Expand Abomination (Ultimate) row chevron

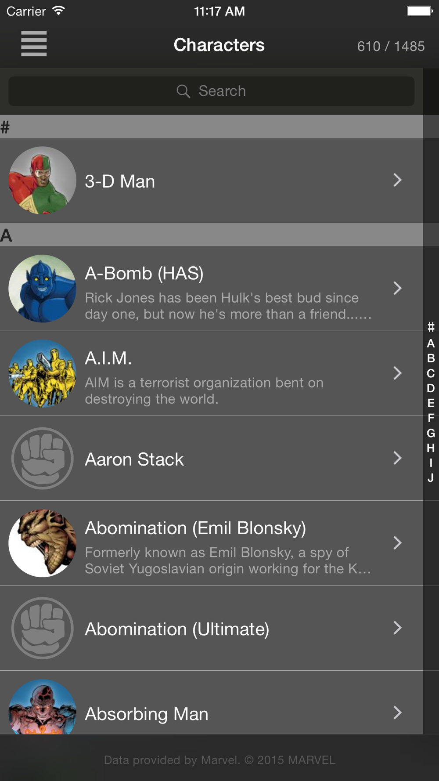[397, 628]
